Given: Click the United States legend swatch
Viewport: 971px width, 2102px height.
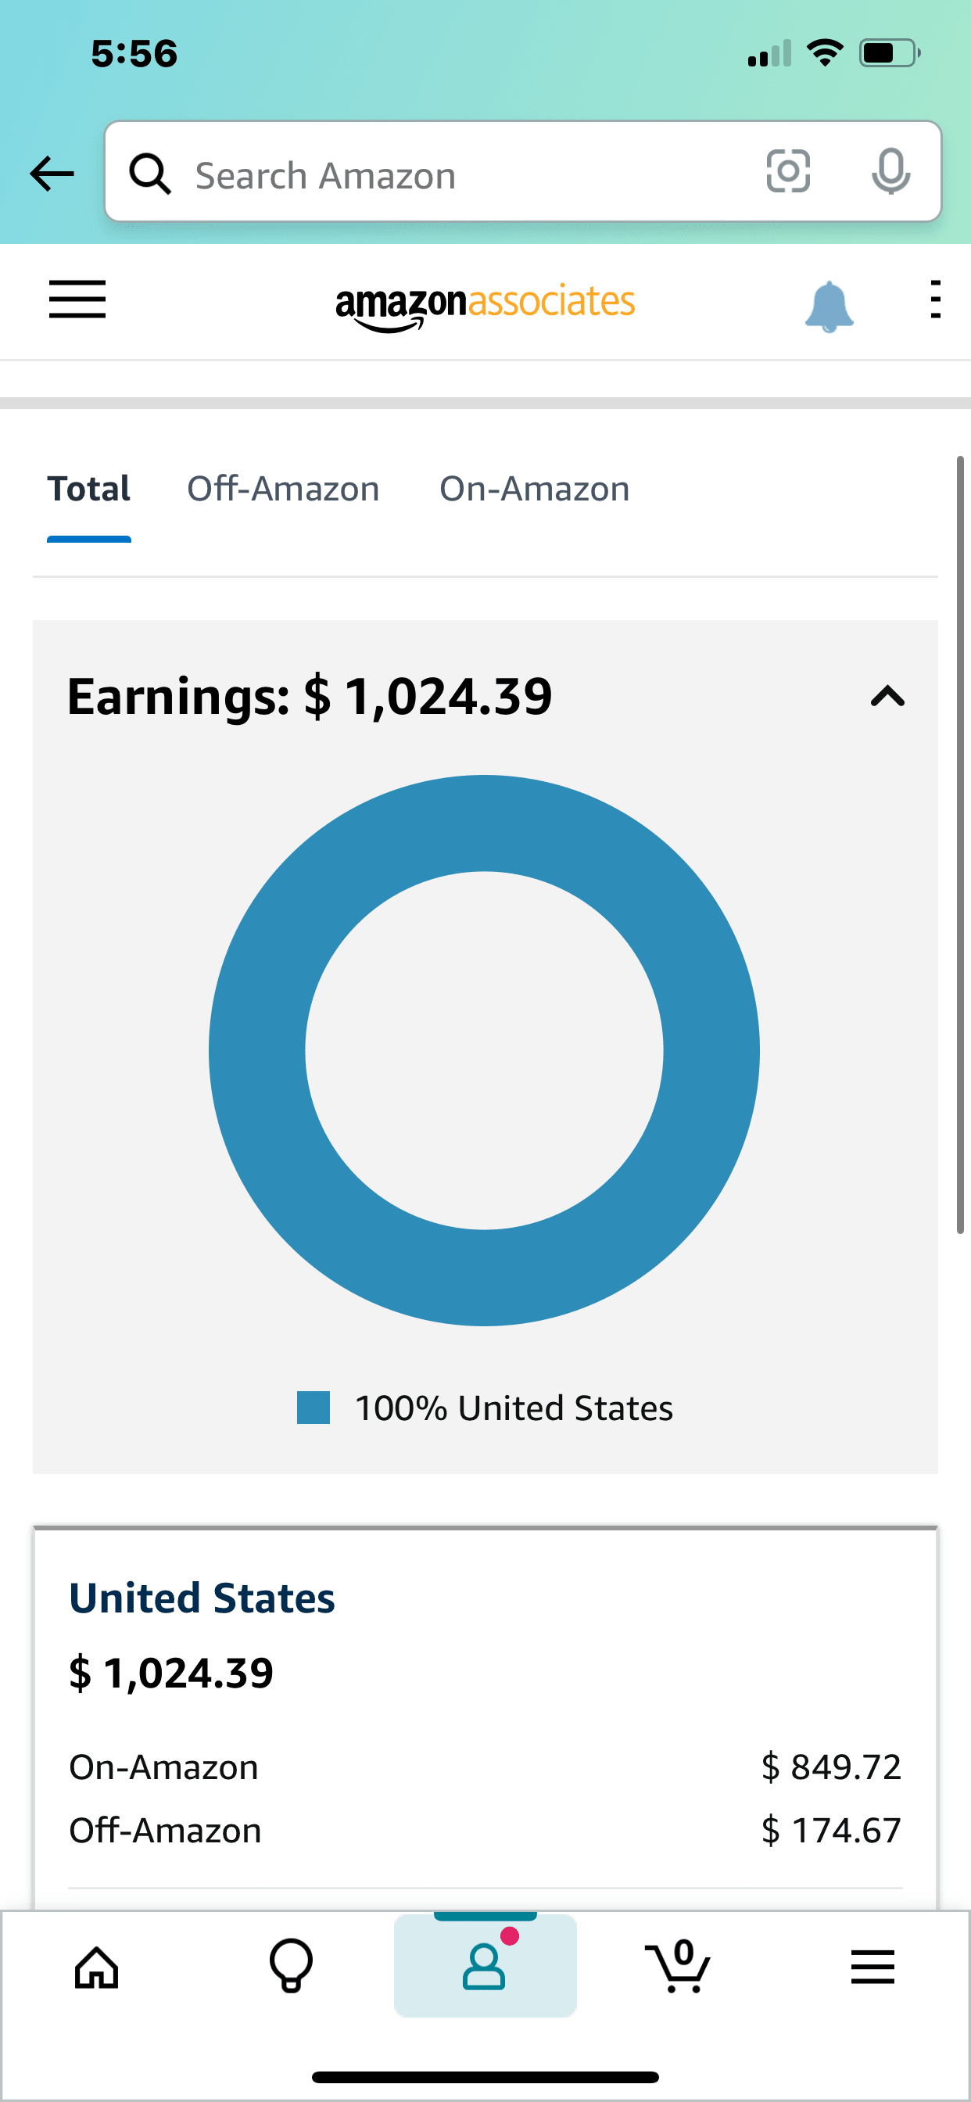Looking at the screenshot, I should pyautogui.click(x=314, y=1408).
